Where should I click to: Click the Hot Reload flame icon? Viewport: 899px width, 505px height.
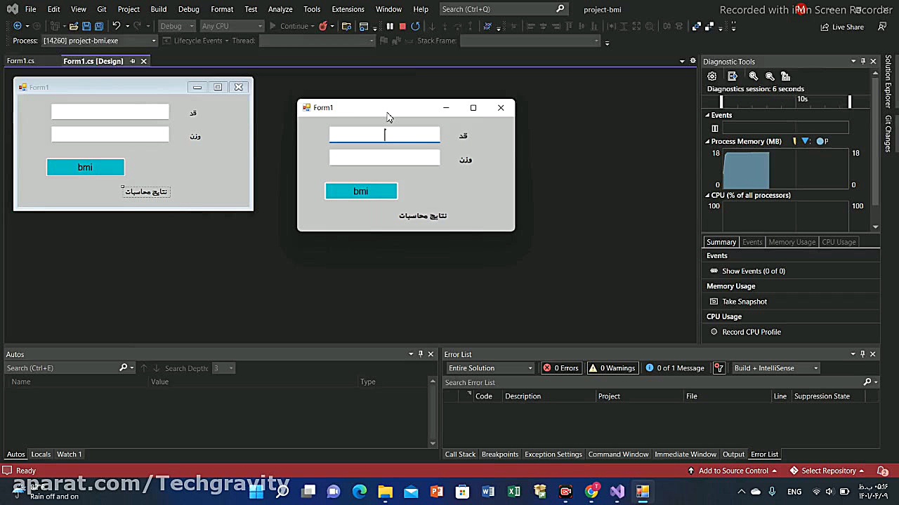click(322, 26)
